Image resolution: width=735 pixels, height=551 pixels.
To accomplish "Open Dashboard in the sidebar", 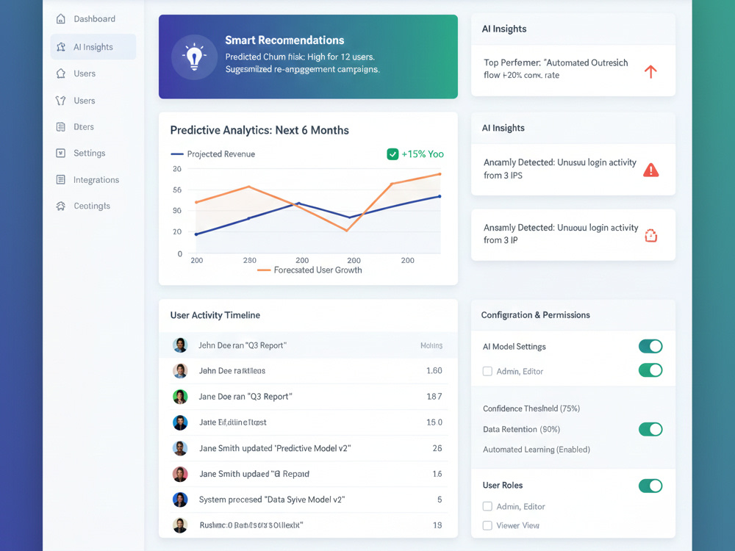I will (93, 19).
